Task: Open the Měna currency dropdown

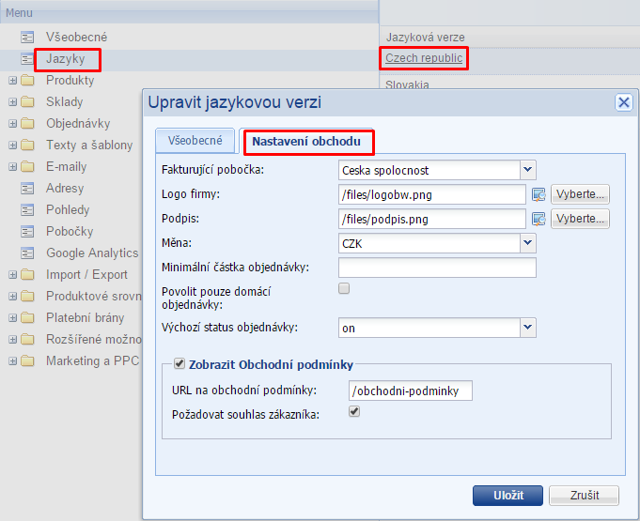Action: (x=528, y=243)
